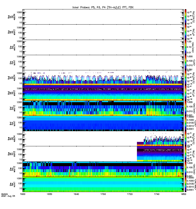The height and width of the screenshot is (209, 196).
Task: Select the 'the fff 32 edc34' panel label
Action: pyautogui.click(x=11, y=139)
